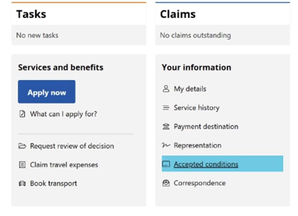Open Claim travel expenses link

(64, 165)
